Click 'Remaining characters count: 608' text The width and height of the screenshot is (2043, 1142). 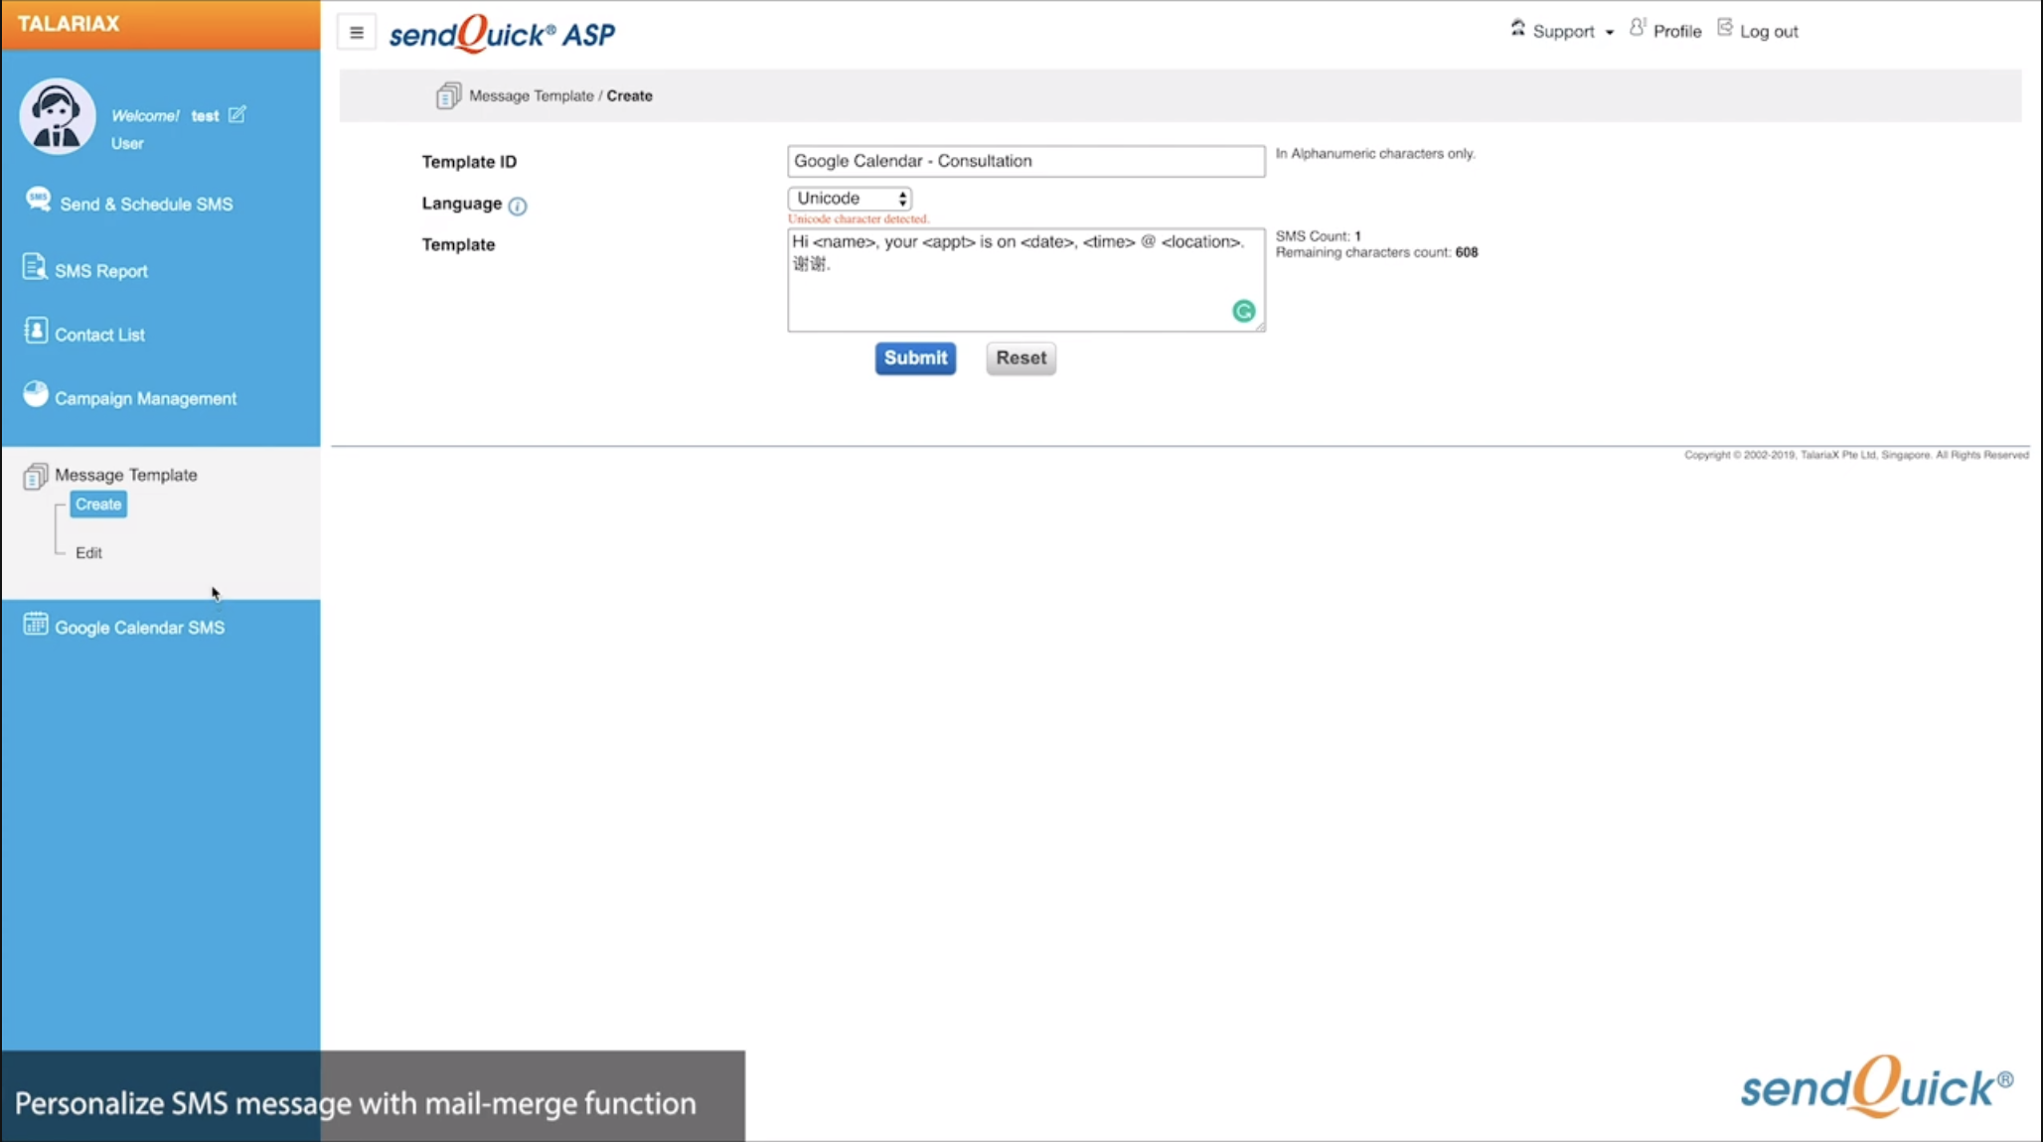(x=1376, y=252)
